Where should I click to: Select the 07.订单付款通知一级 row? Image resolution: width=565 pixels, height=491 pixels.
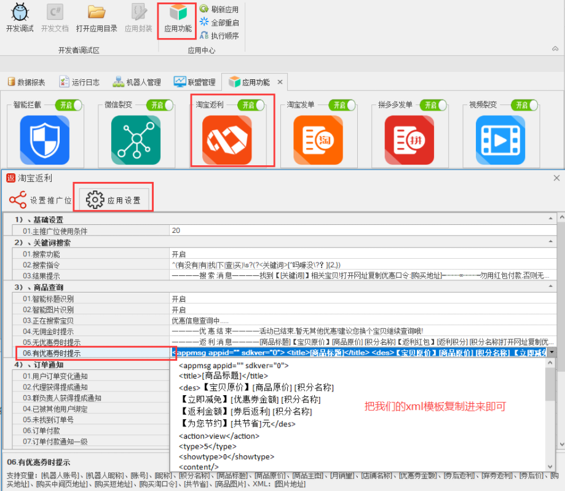coord(91,441)
